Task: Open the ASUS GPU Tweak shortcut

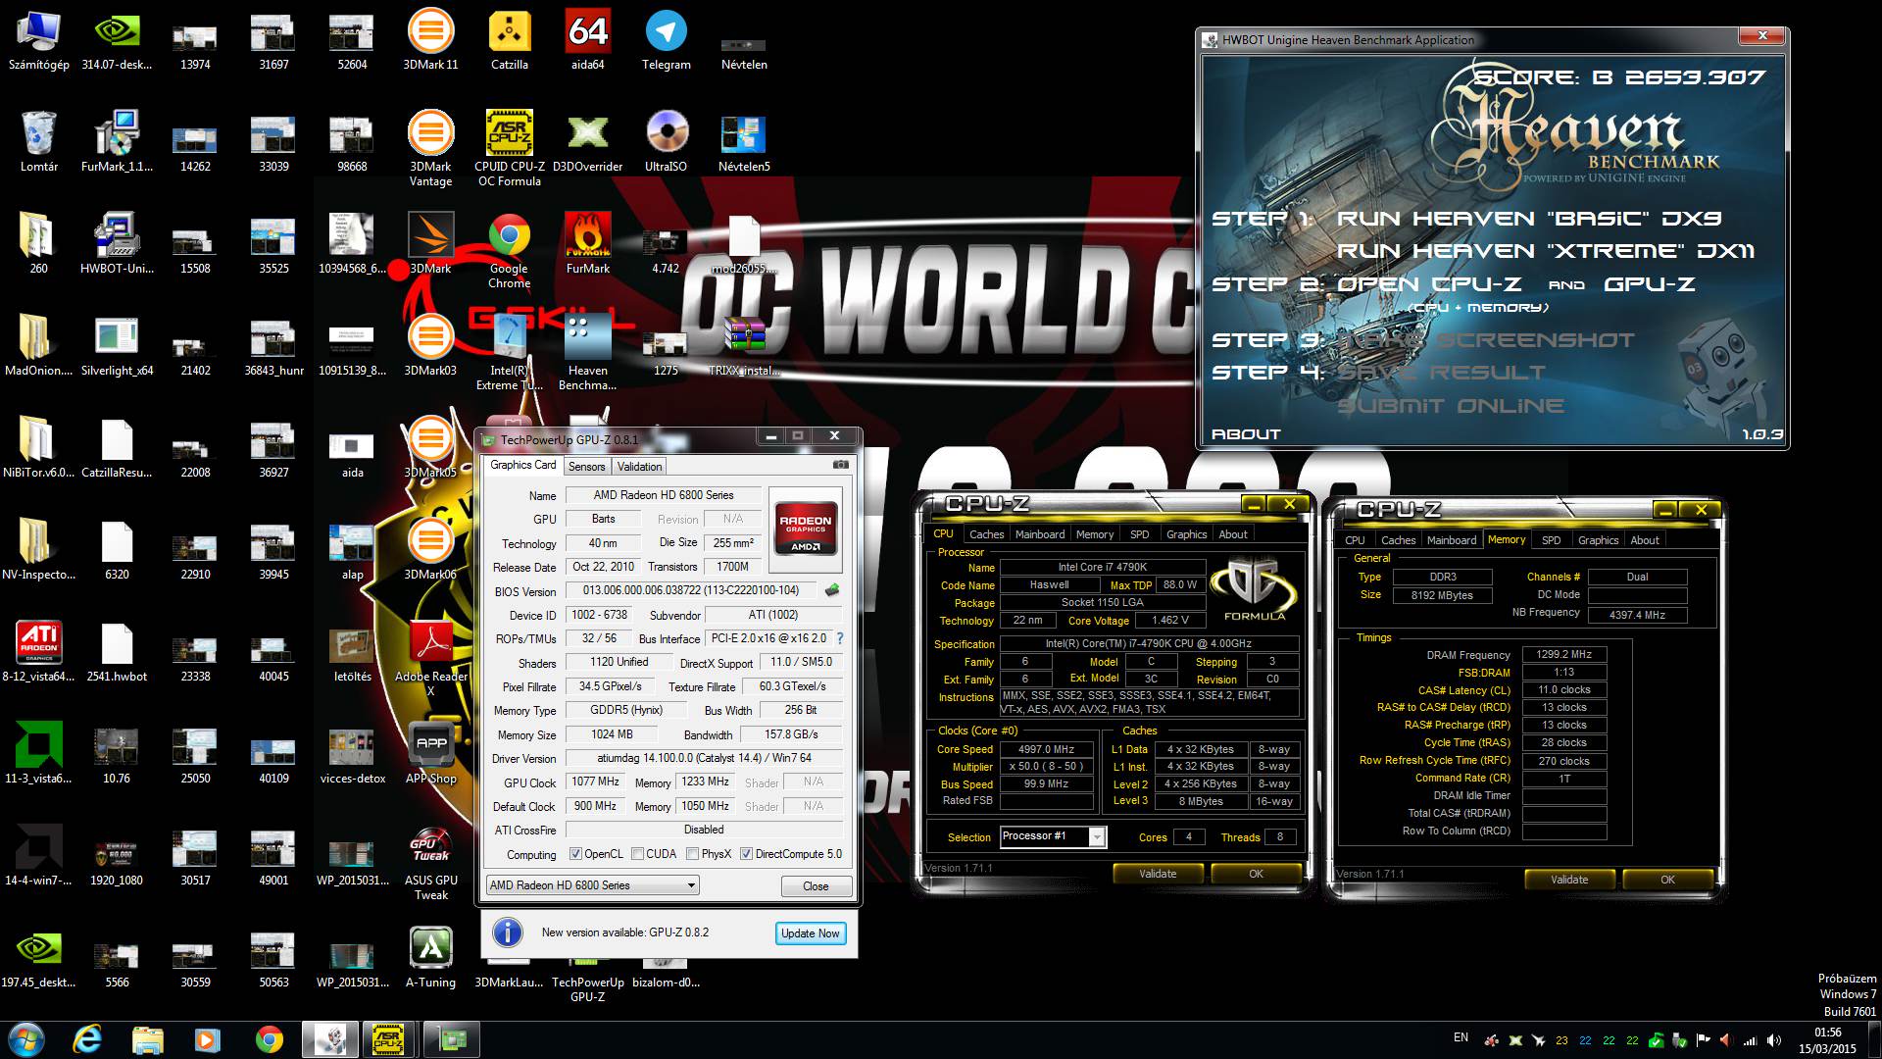Action: [x=430, y=863]
